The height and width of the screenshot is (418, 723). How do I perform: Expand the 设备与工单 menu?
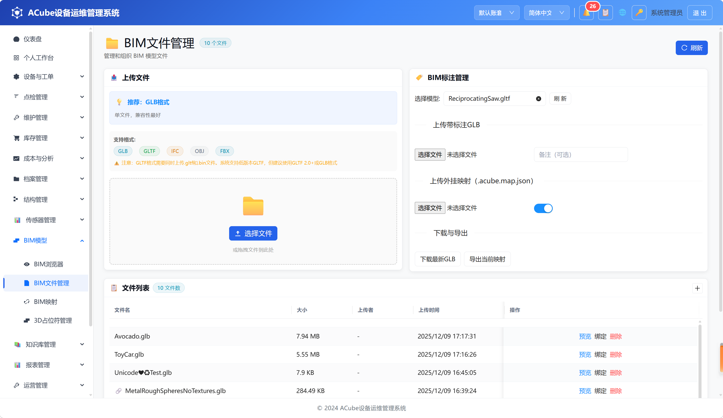tap(48, 76)
